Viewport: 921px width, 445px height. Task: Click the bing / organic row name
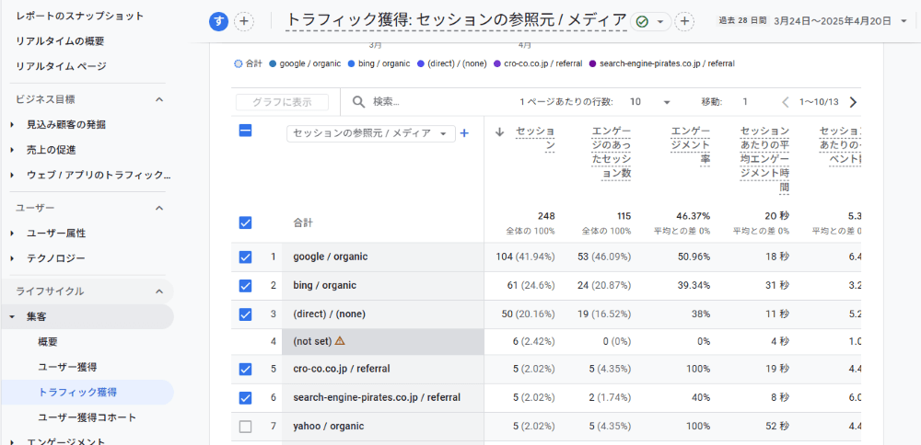pyautogui.click(x=325, y=286)
